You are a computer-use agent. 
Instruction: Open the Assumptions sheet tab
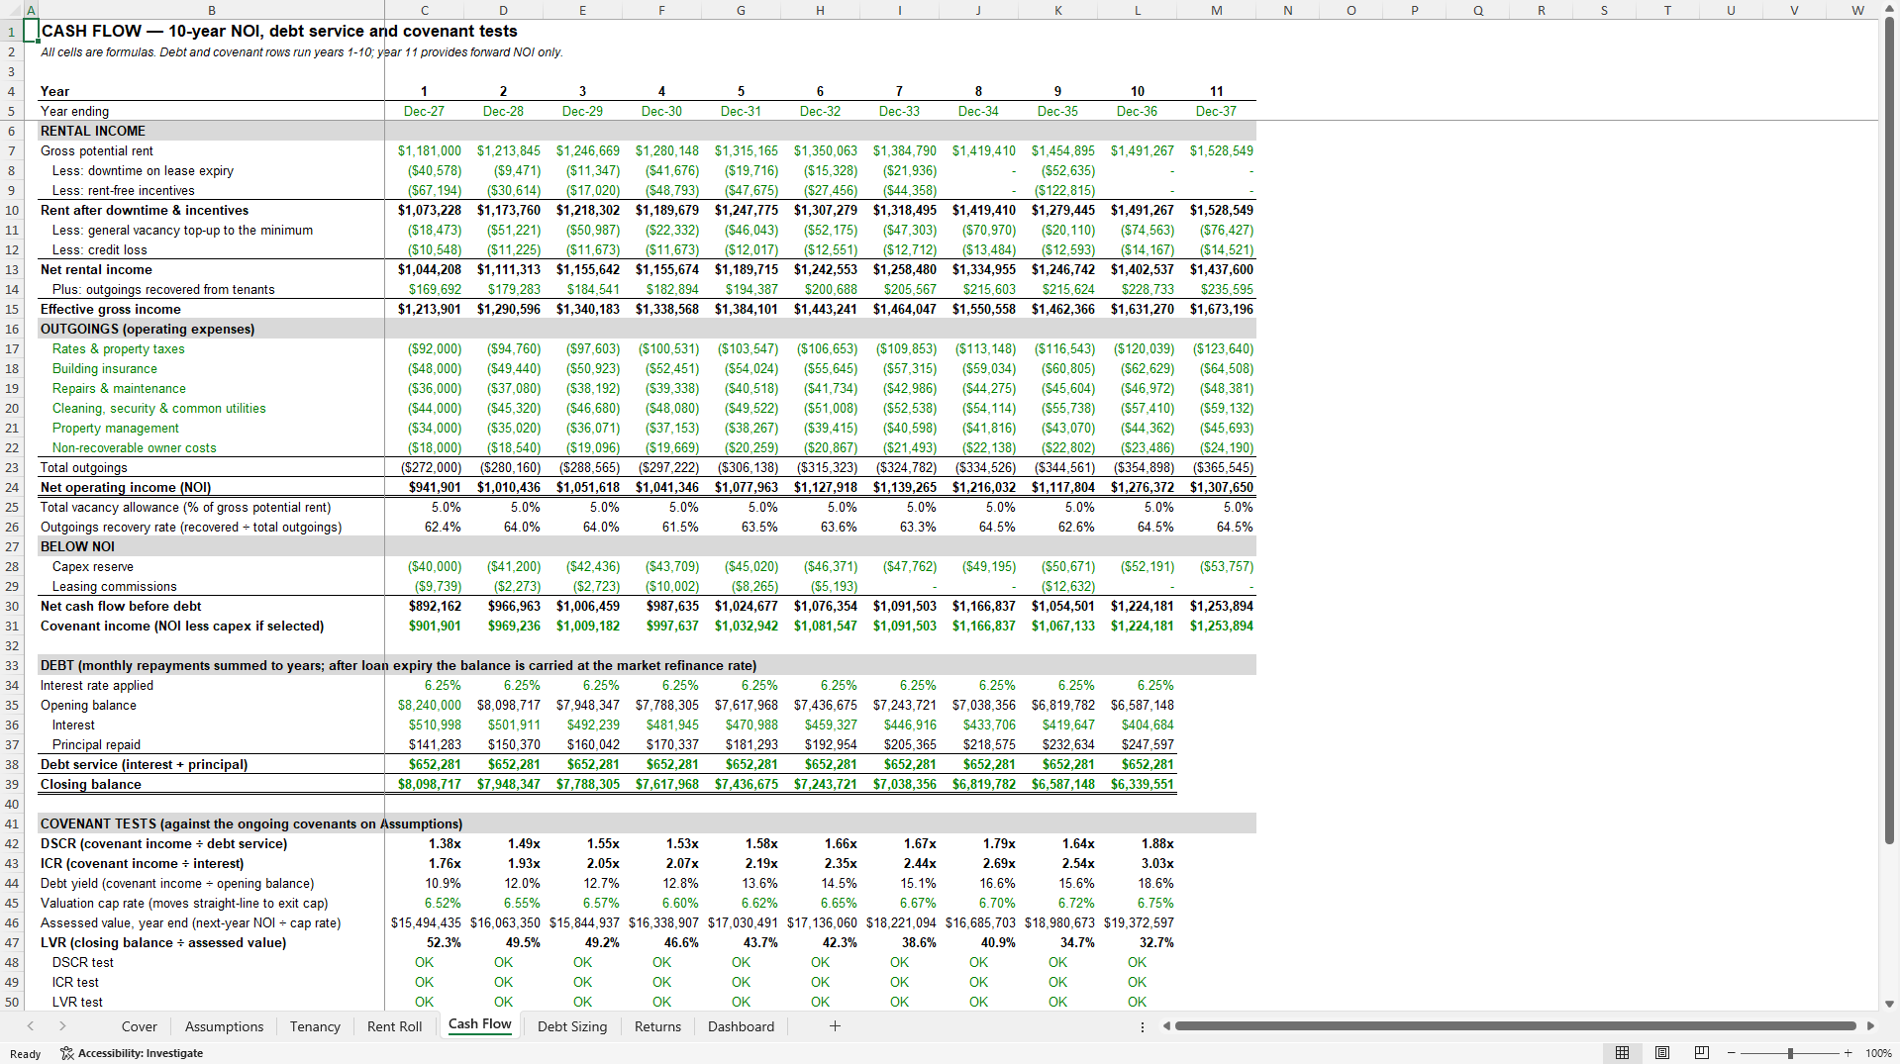point(224,1026)
